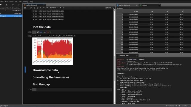
Task: Click the blue collapser bar beside Downsample data
Action: pyautogui.click(x=25, y=70)
